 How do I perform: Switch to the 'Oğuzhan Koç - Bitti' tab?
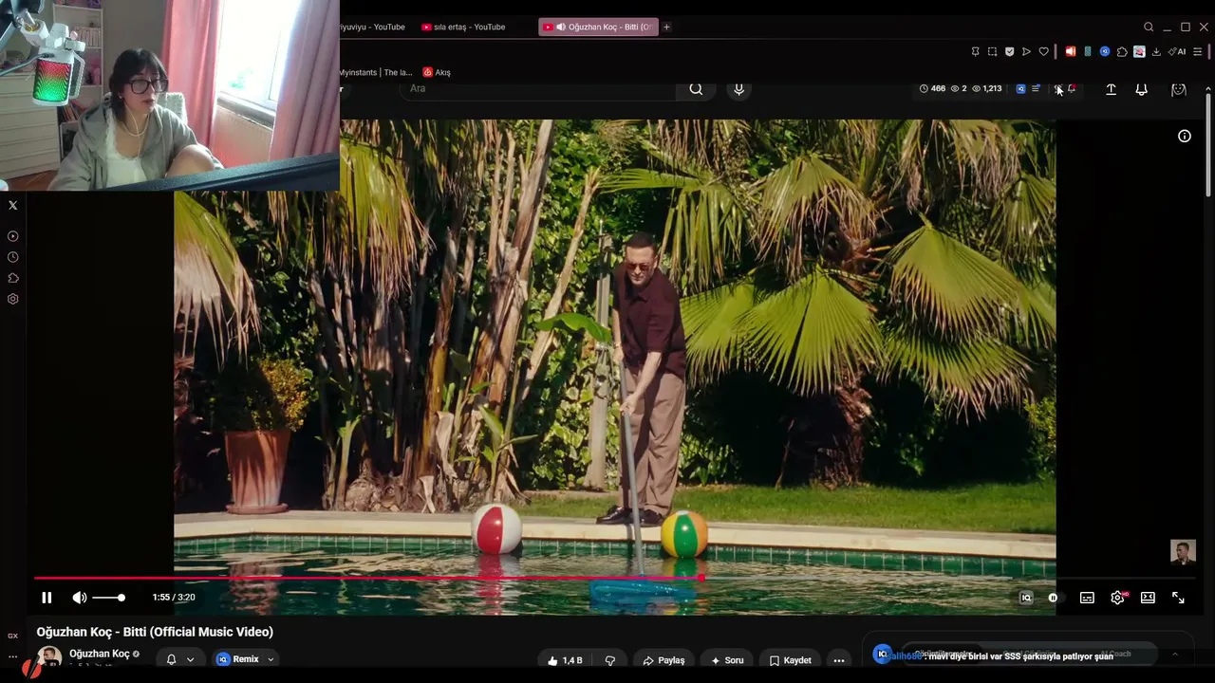click(x=598, y=27)
